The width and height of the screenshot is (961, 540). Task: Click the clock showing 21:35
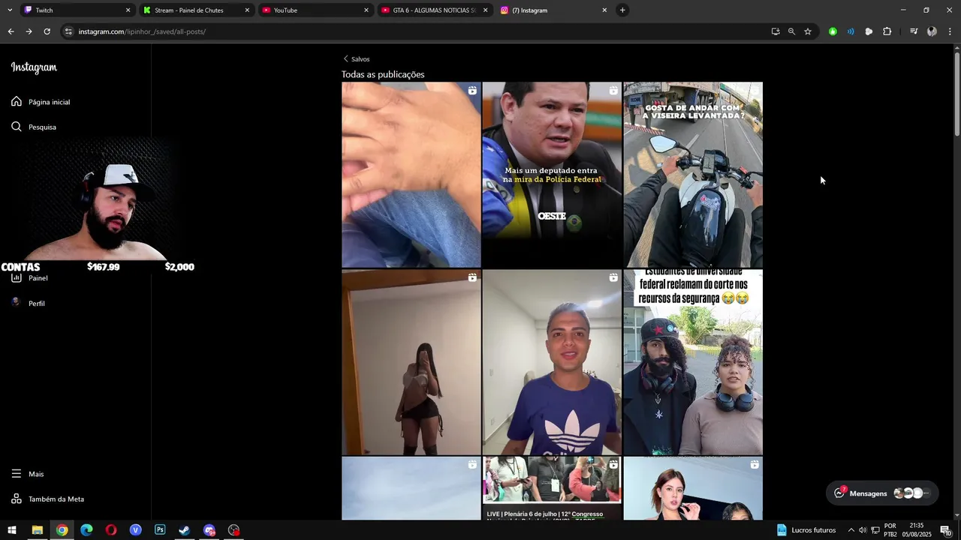(x=915, y=526)
